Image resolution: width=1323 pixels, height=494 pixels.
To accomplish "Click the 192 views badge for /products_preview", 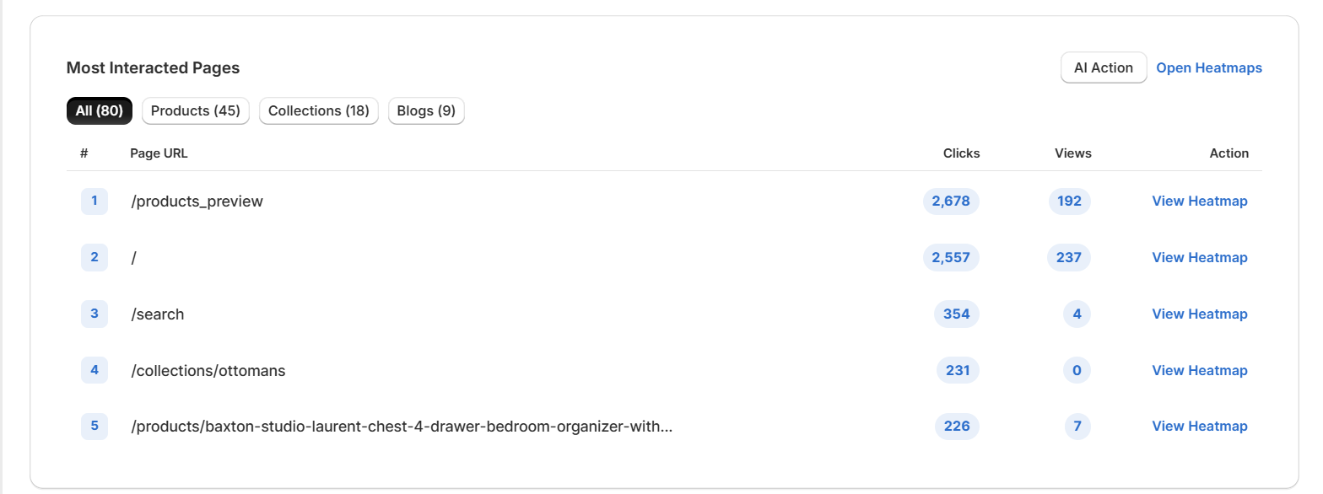I will pos(1069,201).
